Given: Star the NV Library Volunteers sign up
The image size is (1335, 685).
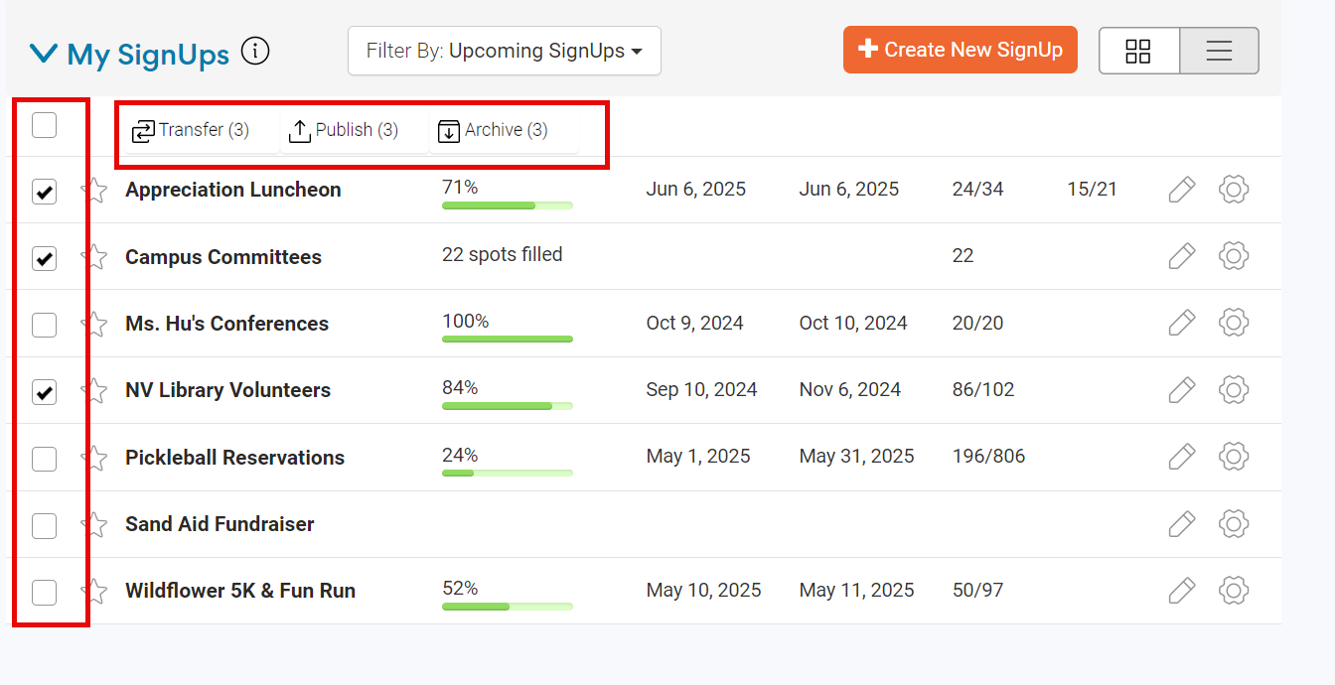Looking at the screenshot, I should click(95, 390).
